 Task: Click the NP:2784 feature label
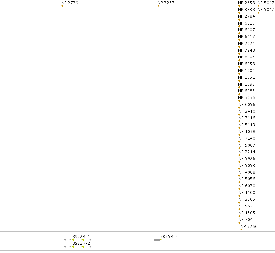pos(247,16)
